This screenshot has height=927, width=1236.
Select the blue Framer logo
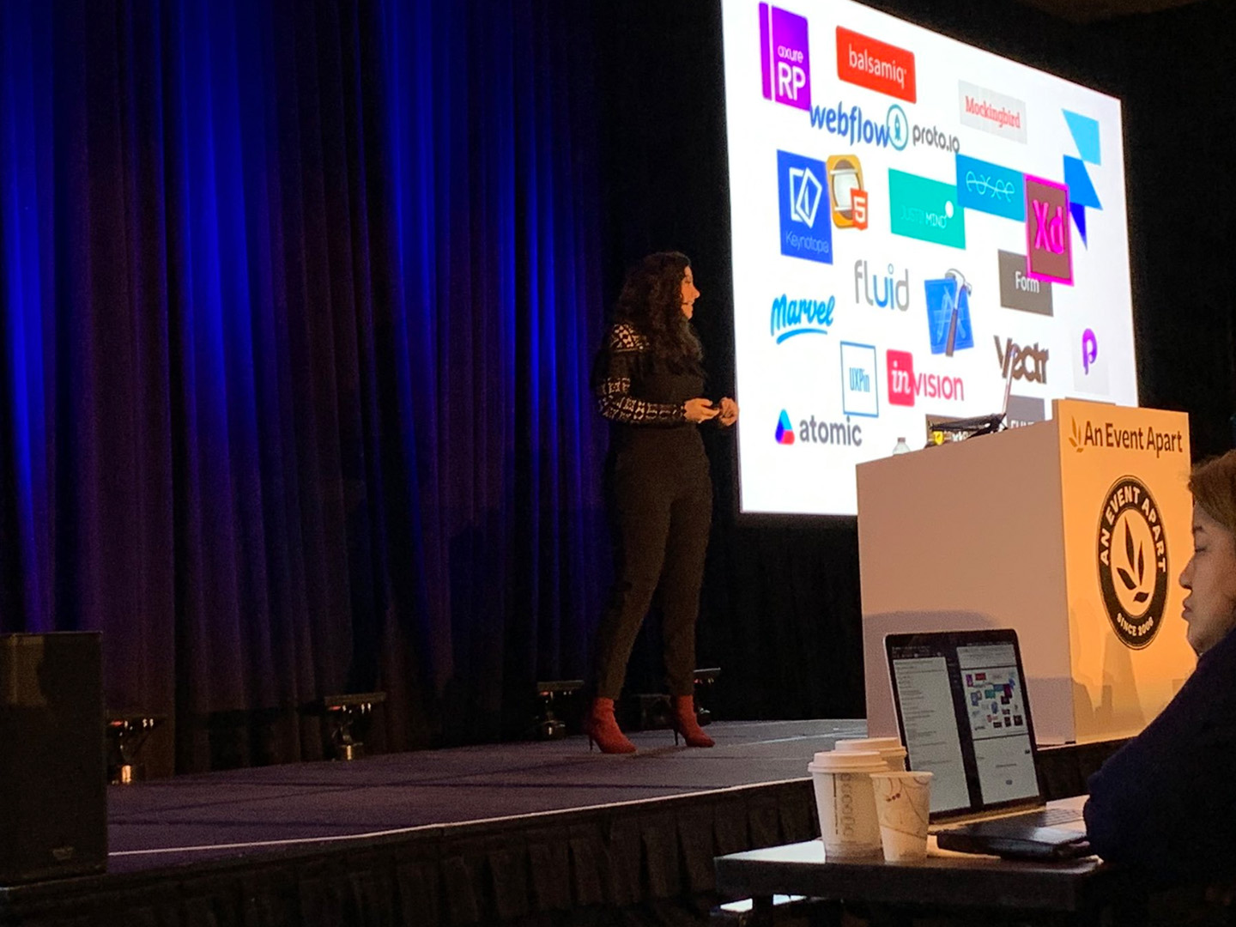click(x=1082, y=172)
